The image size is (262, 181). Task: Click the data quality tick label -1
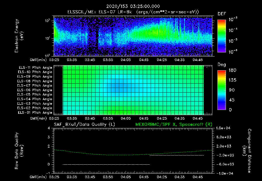[48, 173]
